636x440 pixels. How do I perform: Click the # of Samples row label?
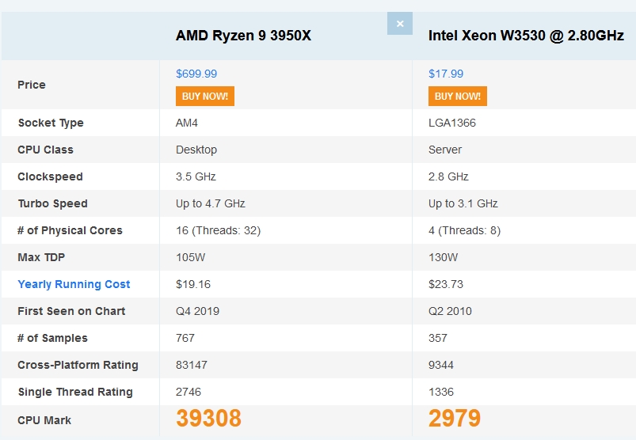pyautogui.click(x=53, y=338)
